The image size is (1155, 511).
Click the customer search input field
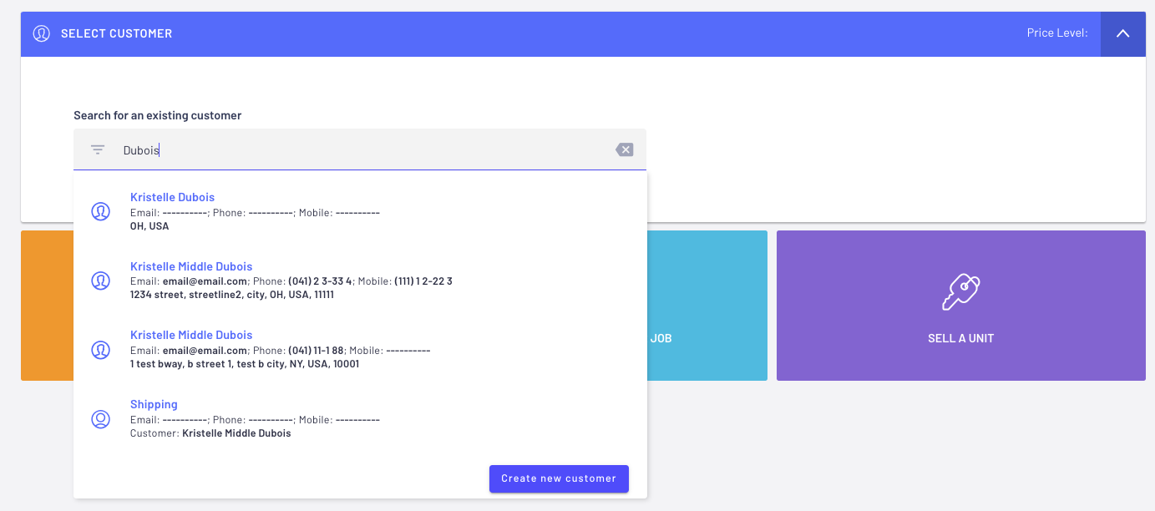(360, 150)
